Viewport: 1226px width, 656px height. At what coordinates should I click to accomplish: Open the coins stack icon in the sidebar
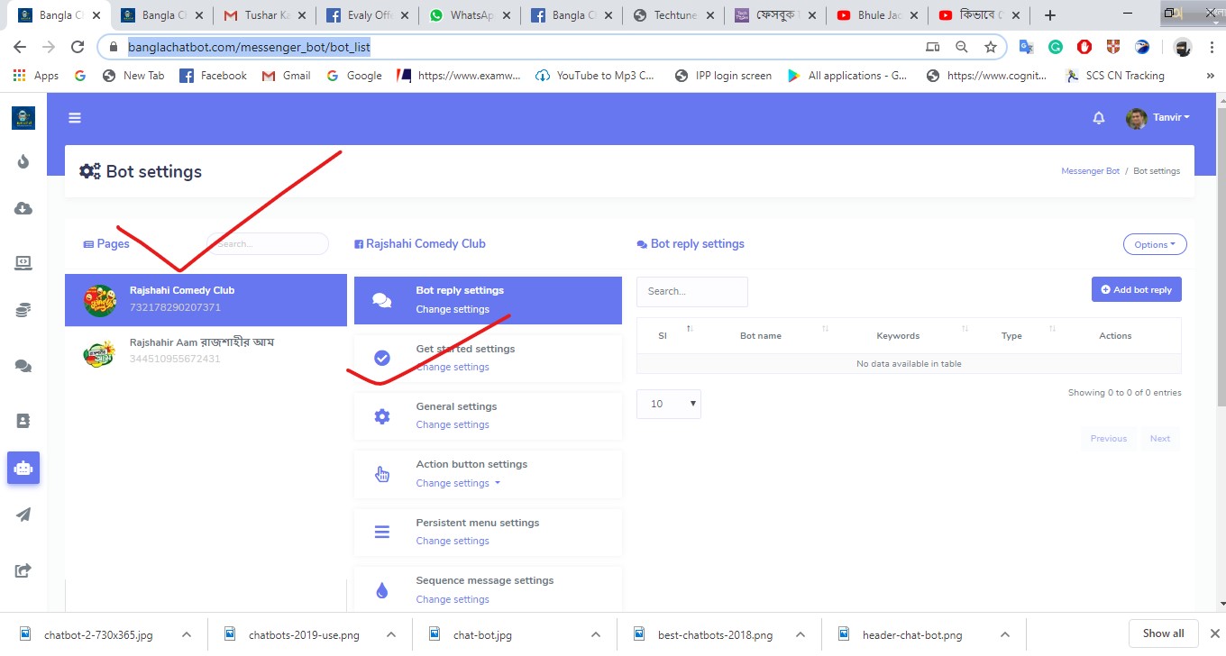(x=23, y=311)
